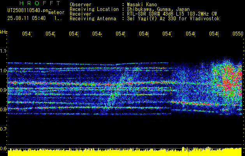The height and width of the screenshot is (156, 245).
Task: Click the 0543 time marker
Action: (x=74, y=34)
